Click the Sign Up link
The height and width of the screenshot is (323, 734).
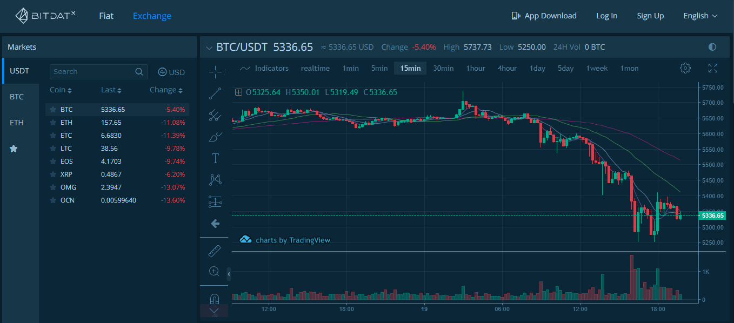pos(650,16)
